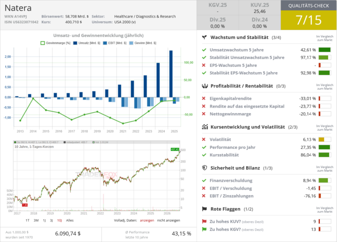Click the green check beside Kursstabilität
This screenshot has width=337, height=242.
pos(204,155)
